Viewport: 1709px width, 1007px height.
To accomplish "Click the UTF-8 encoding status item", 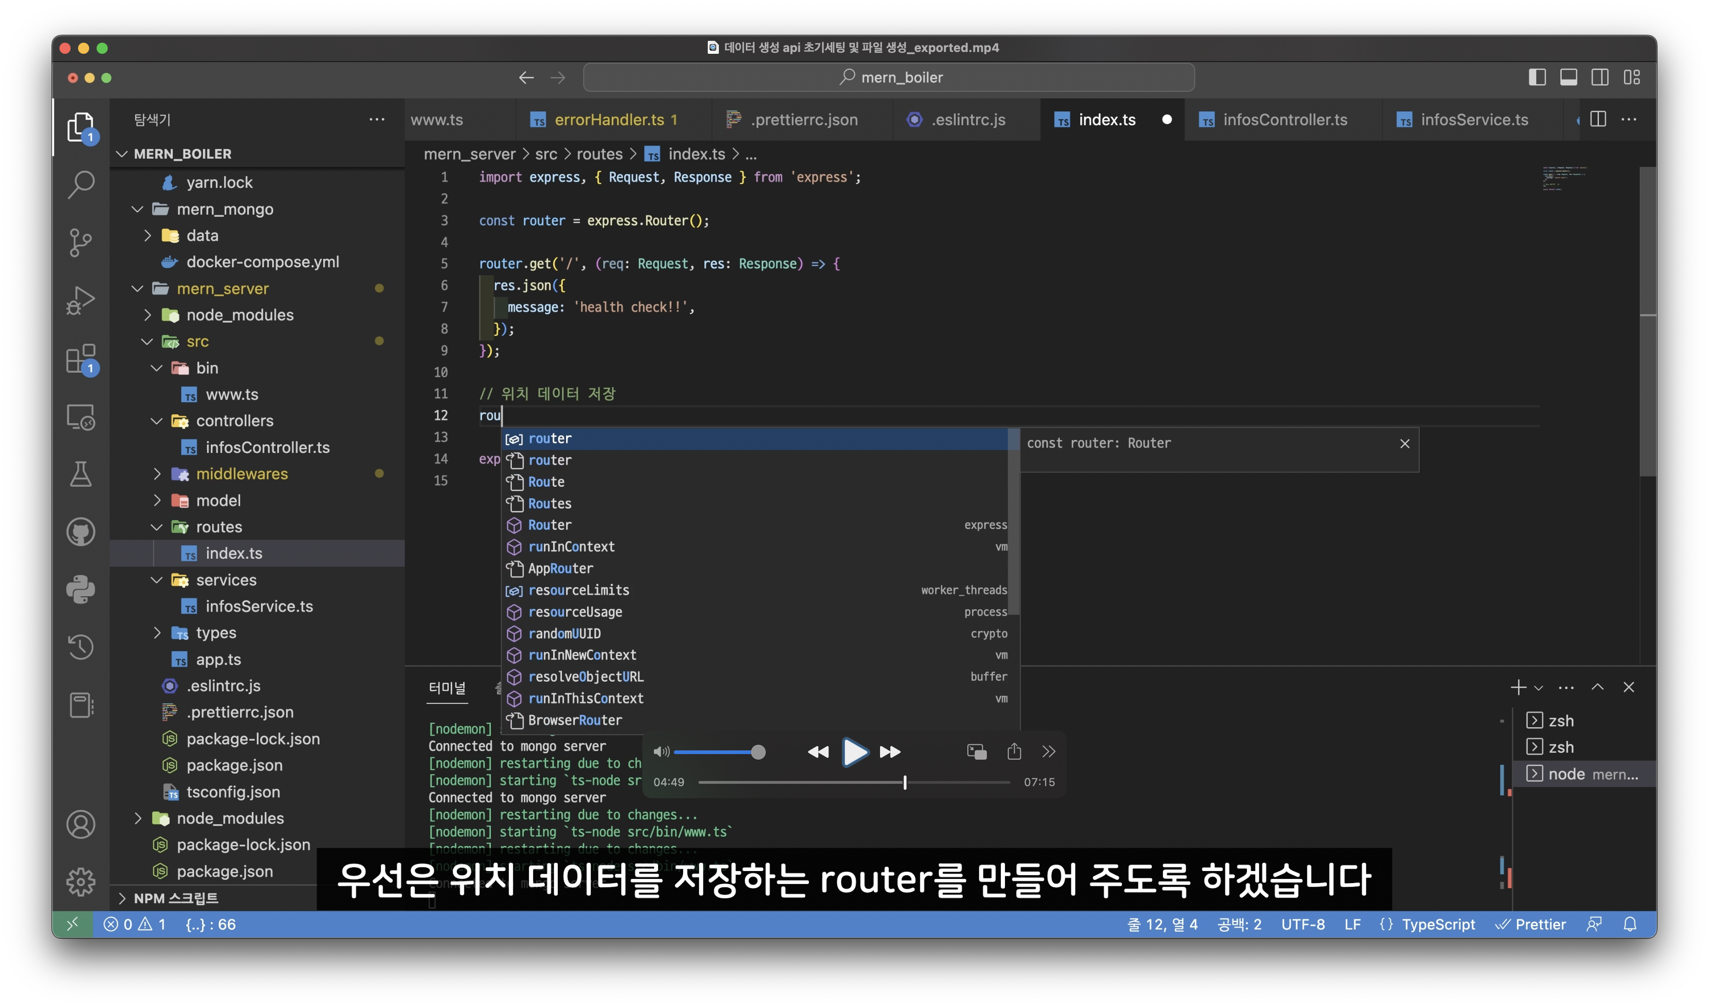I will (1302, 924).
